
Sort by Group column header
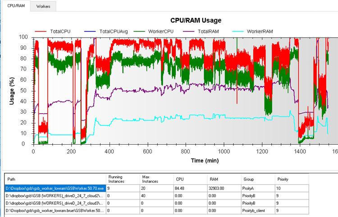257,179
